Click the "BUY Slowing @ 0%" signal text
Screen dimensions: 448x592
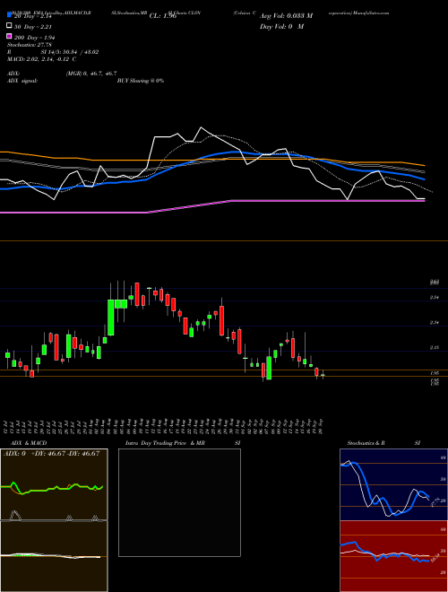pos(141,81)
